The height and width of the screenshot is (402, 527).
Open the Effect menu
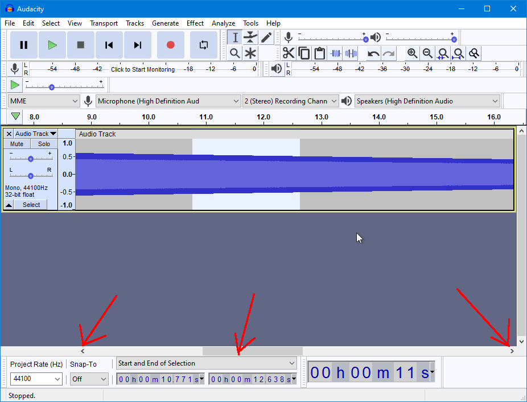coord(195,23)
